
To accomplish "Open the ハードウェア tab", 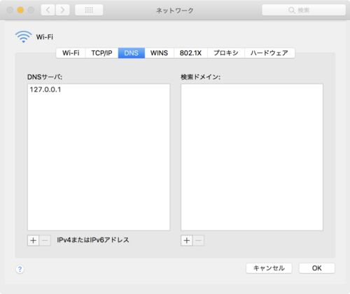I will (x=269, y=53).
